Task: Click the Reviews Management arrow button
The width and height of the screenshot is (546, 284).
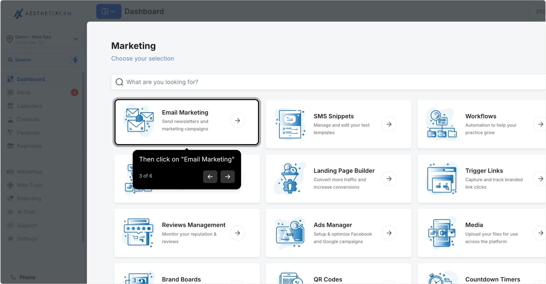Action: click(x=237, y=233)
